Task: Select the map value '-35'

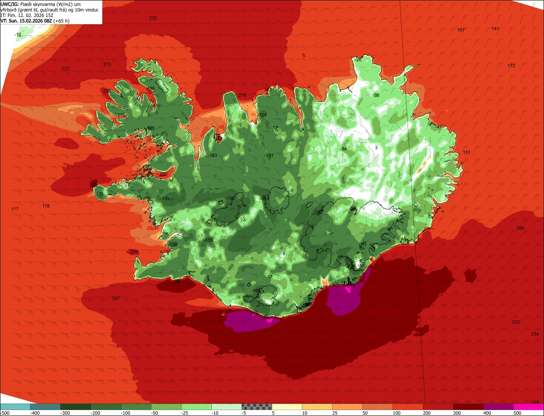Action: 376,96
